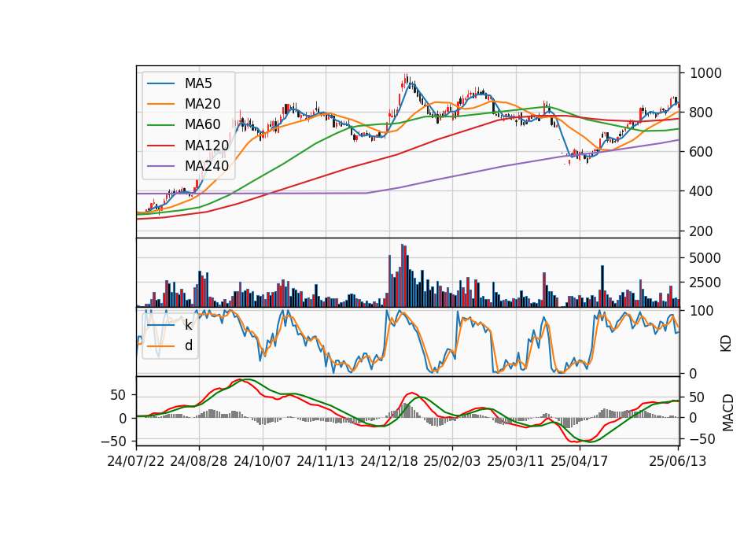Click the tall volume bar after 25/04/17
The height and width of the screenshot is (543, 755).
coord(602,286)
